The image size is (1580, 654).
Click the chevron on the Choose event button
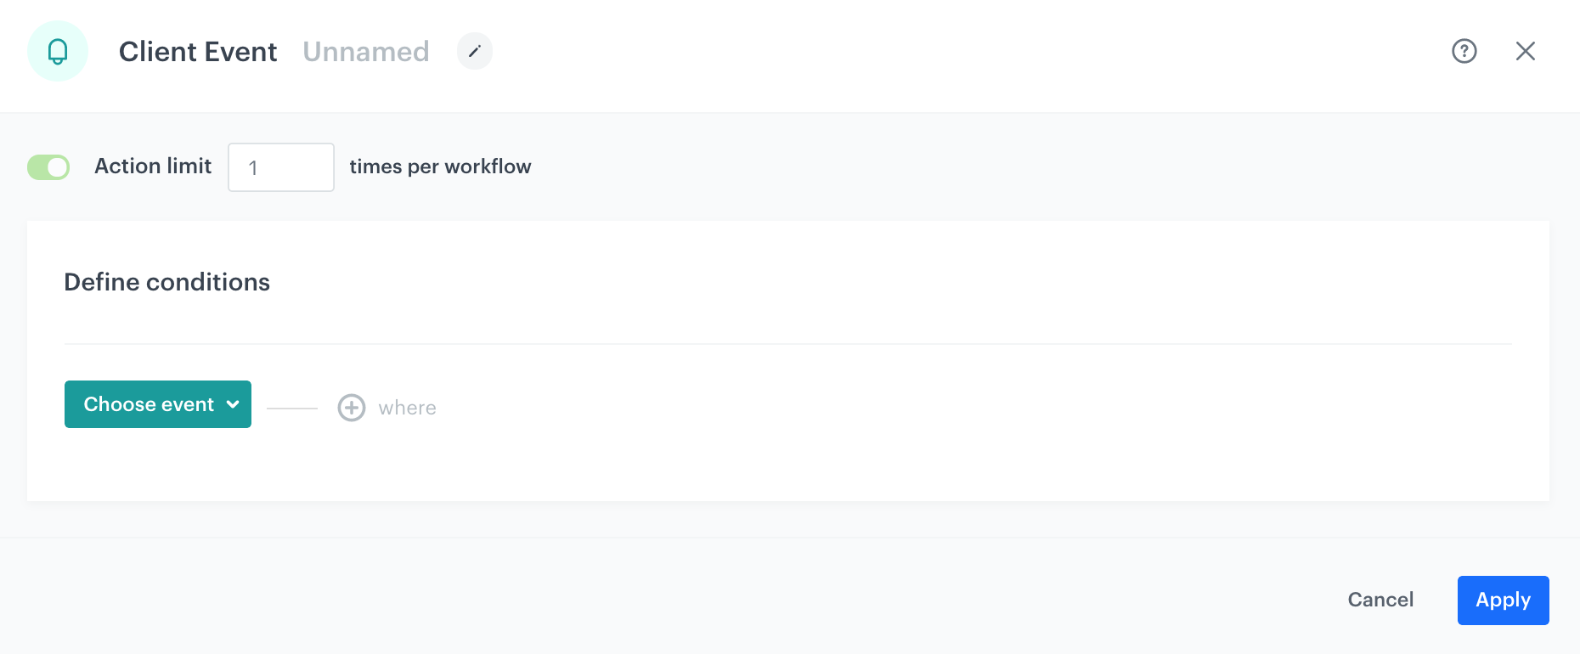tap(232, 404)
